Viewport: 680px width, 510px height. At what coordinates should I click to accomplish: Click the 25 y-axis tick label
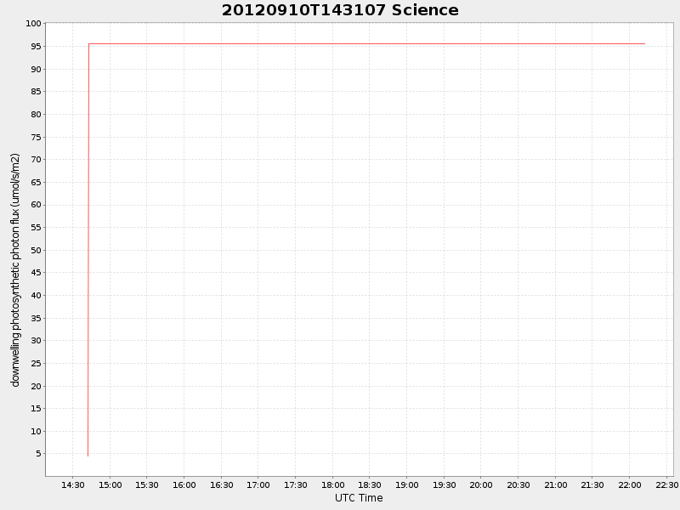point(36,364)
